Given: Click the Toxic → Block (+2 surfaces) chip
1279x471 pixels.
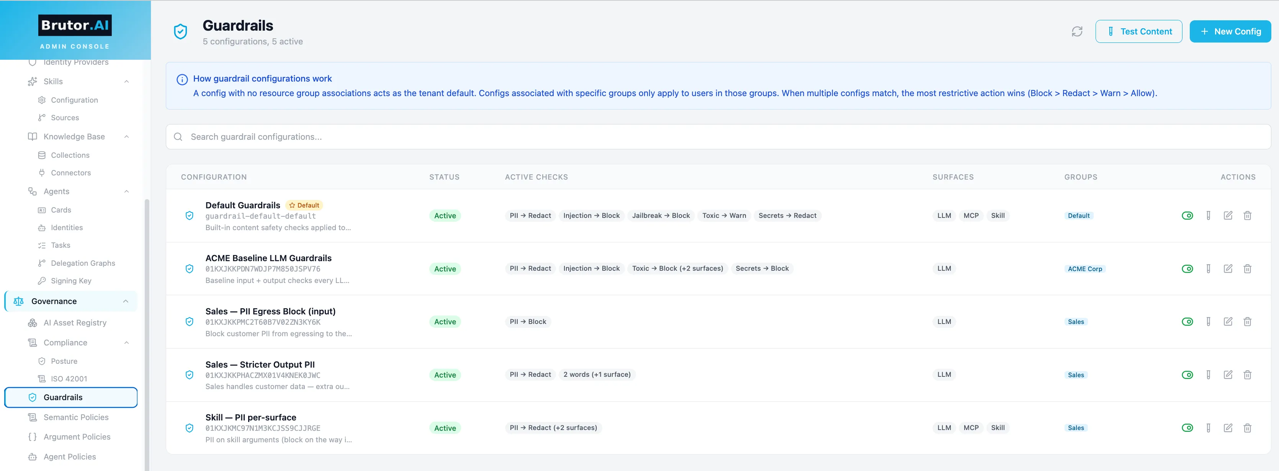Looking at the screenshot, I should (x=677, y=268).
